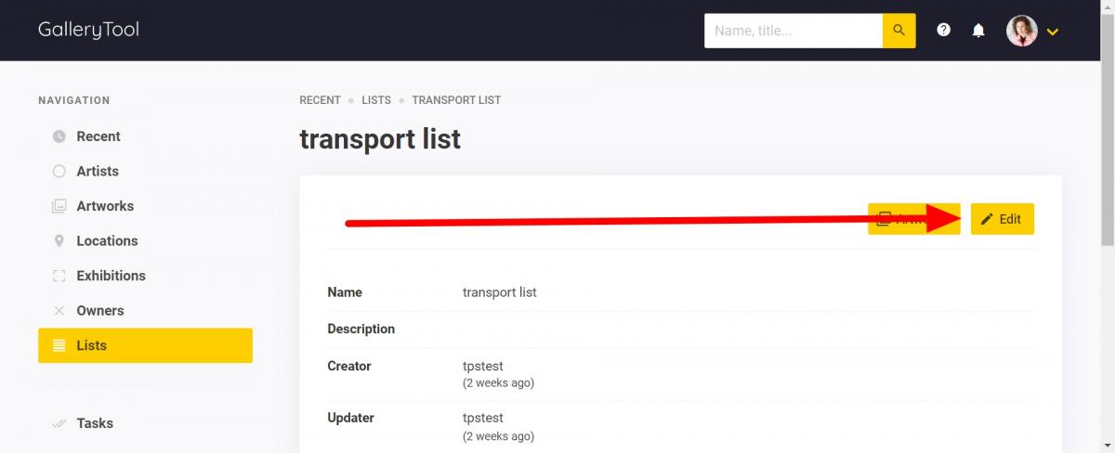This screenshot has width=1115, height=453.
Task: Open the help question mark icon
Action: 944,31
